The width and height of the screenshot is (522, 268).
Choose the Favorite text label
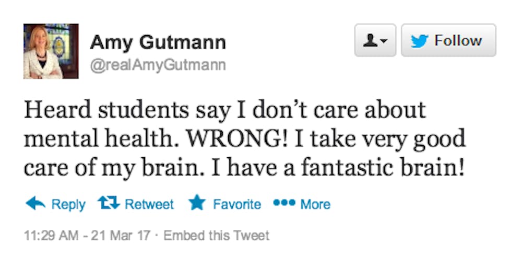pyautogui.click(x=237, y=204)
